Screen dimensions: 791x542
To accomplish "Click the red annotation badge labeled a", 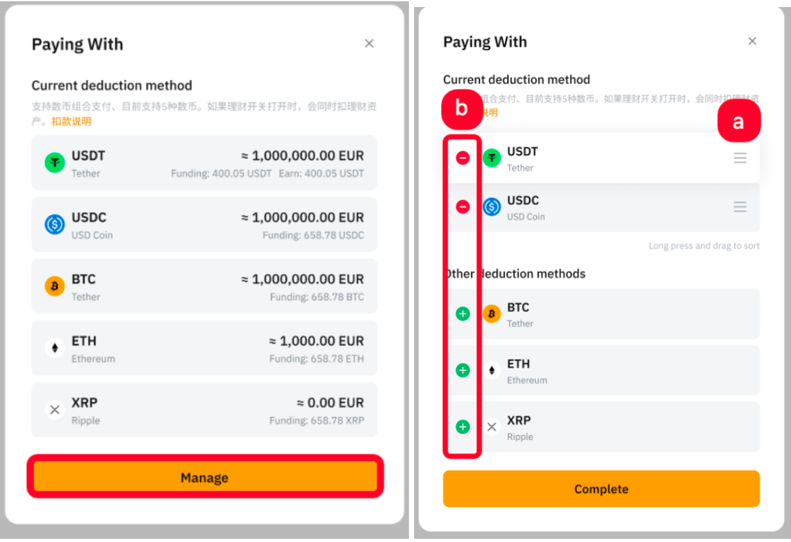I will point(738,121).
